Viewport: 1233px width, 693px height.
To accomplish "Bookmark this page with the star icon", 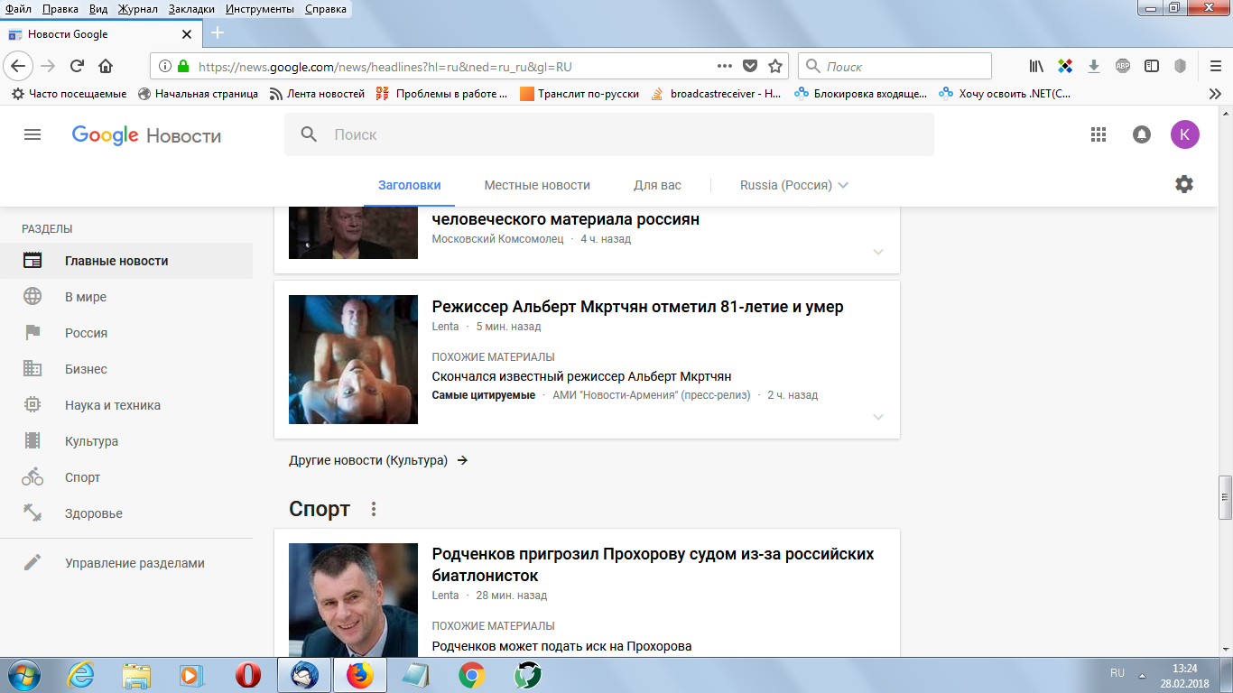I will 775,66.
